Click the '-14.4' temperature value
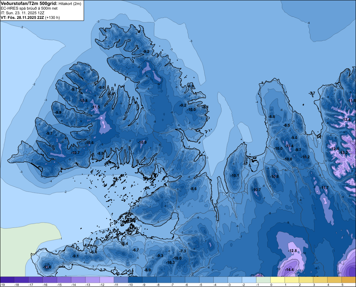The width and height of the screenshot is (356, 287). point(289,270)
